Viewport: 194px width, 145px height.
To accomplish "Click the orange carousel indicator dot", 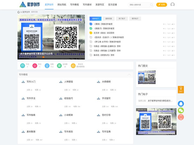I will coord(43,57).
